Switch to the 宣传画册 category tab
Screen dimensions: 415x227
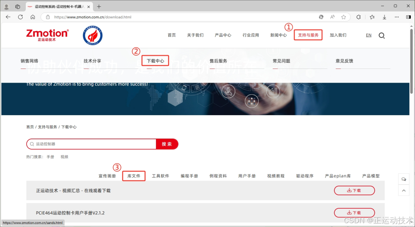pos(107,176)
